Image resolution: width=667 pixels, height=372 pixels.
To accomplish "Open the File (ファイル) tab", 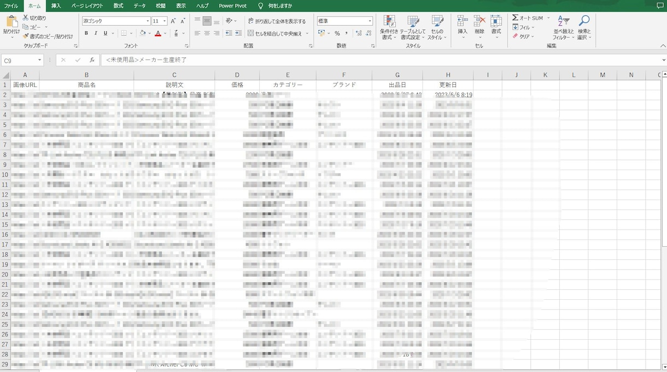I will click(x=11, y=5).
